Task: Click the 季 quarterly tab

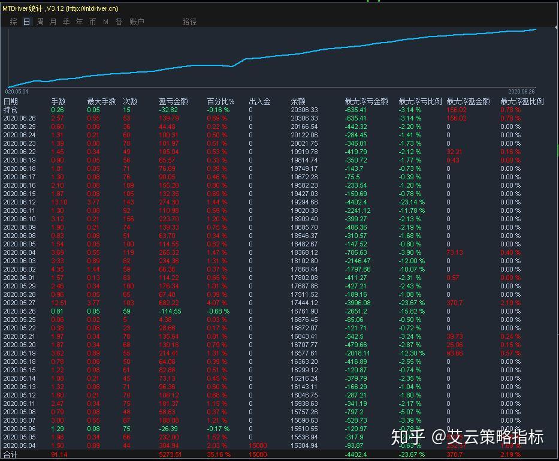Action: (x=67, y=22)
